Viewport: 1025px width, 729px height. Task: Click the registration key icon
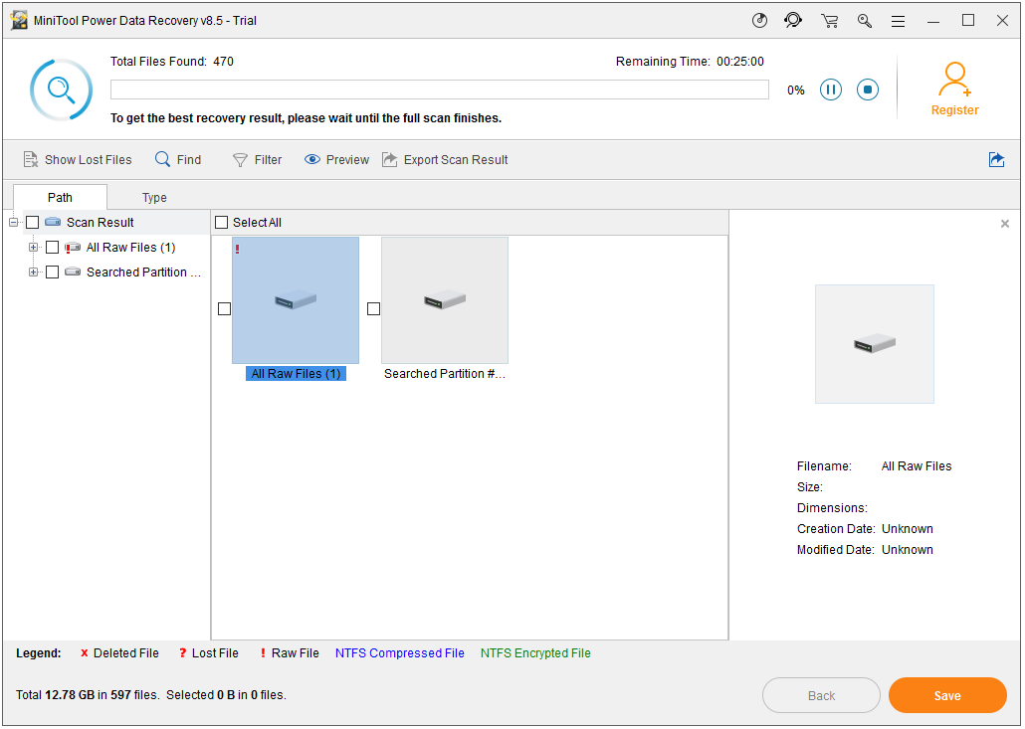tap(864, 21)
